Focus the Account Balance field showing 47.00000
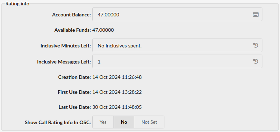 pos(177,14)
